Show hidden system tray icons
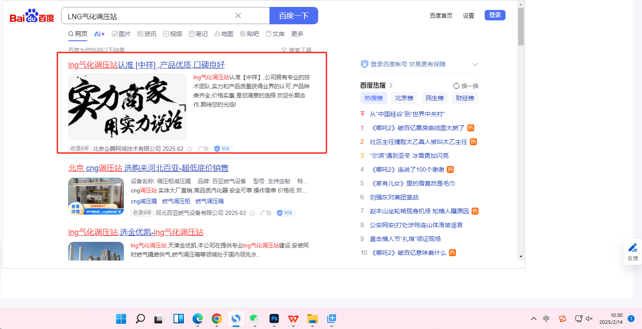This screenshot has height=329, width=642. point(534,319)
